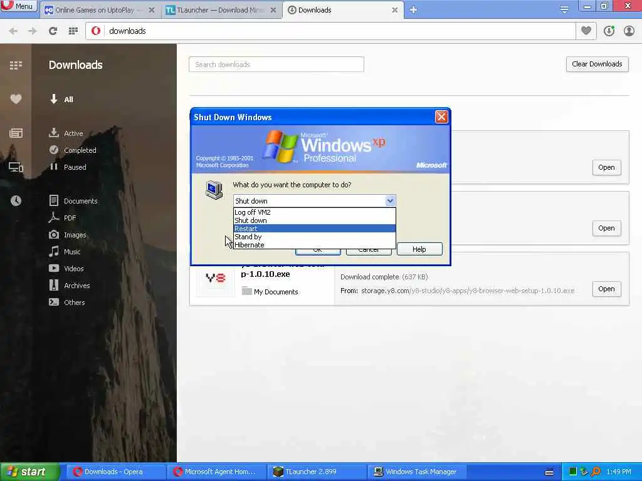
Task: Open the downloads toolbar icon
Action: point(609,31)
